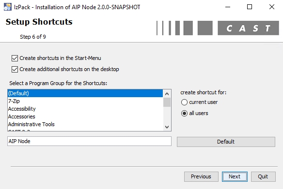The height and width of the screenshot is (189, 283).
Task: Focus the AIP Node group name field
Action: click(x=89, y=141)
